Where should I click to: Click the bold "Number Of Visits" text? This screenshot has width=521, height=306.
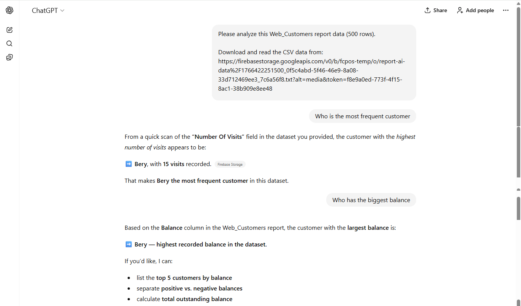[218, 137]
